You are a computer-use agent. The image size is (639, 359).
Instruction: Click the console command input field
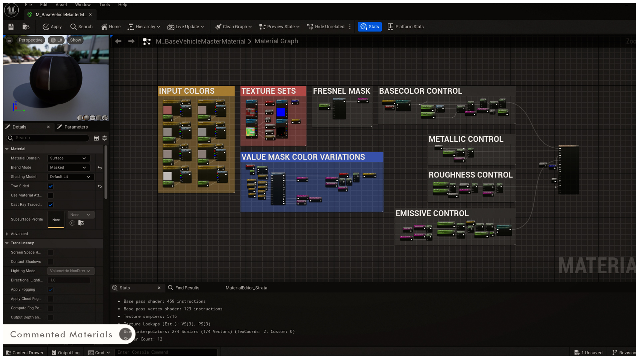pos(166,352)
